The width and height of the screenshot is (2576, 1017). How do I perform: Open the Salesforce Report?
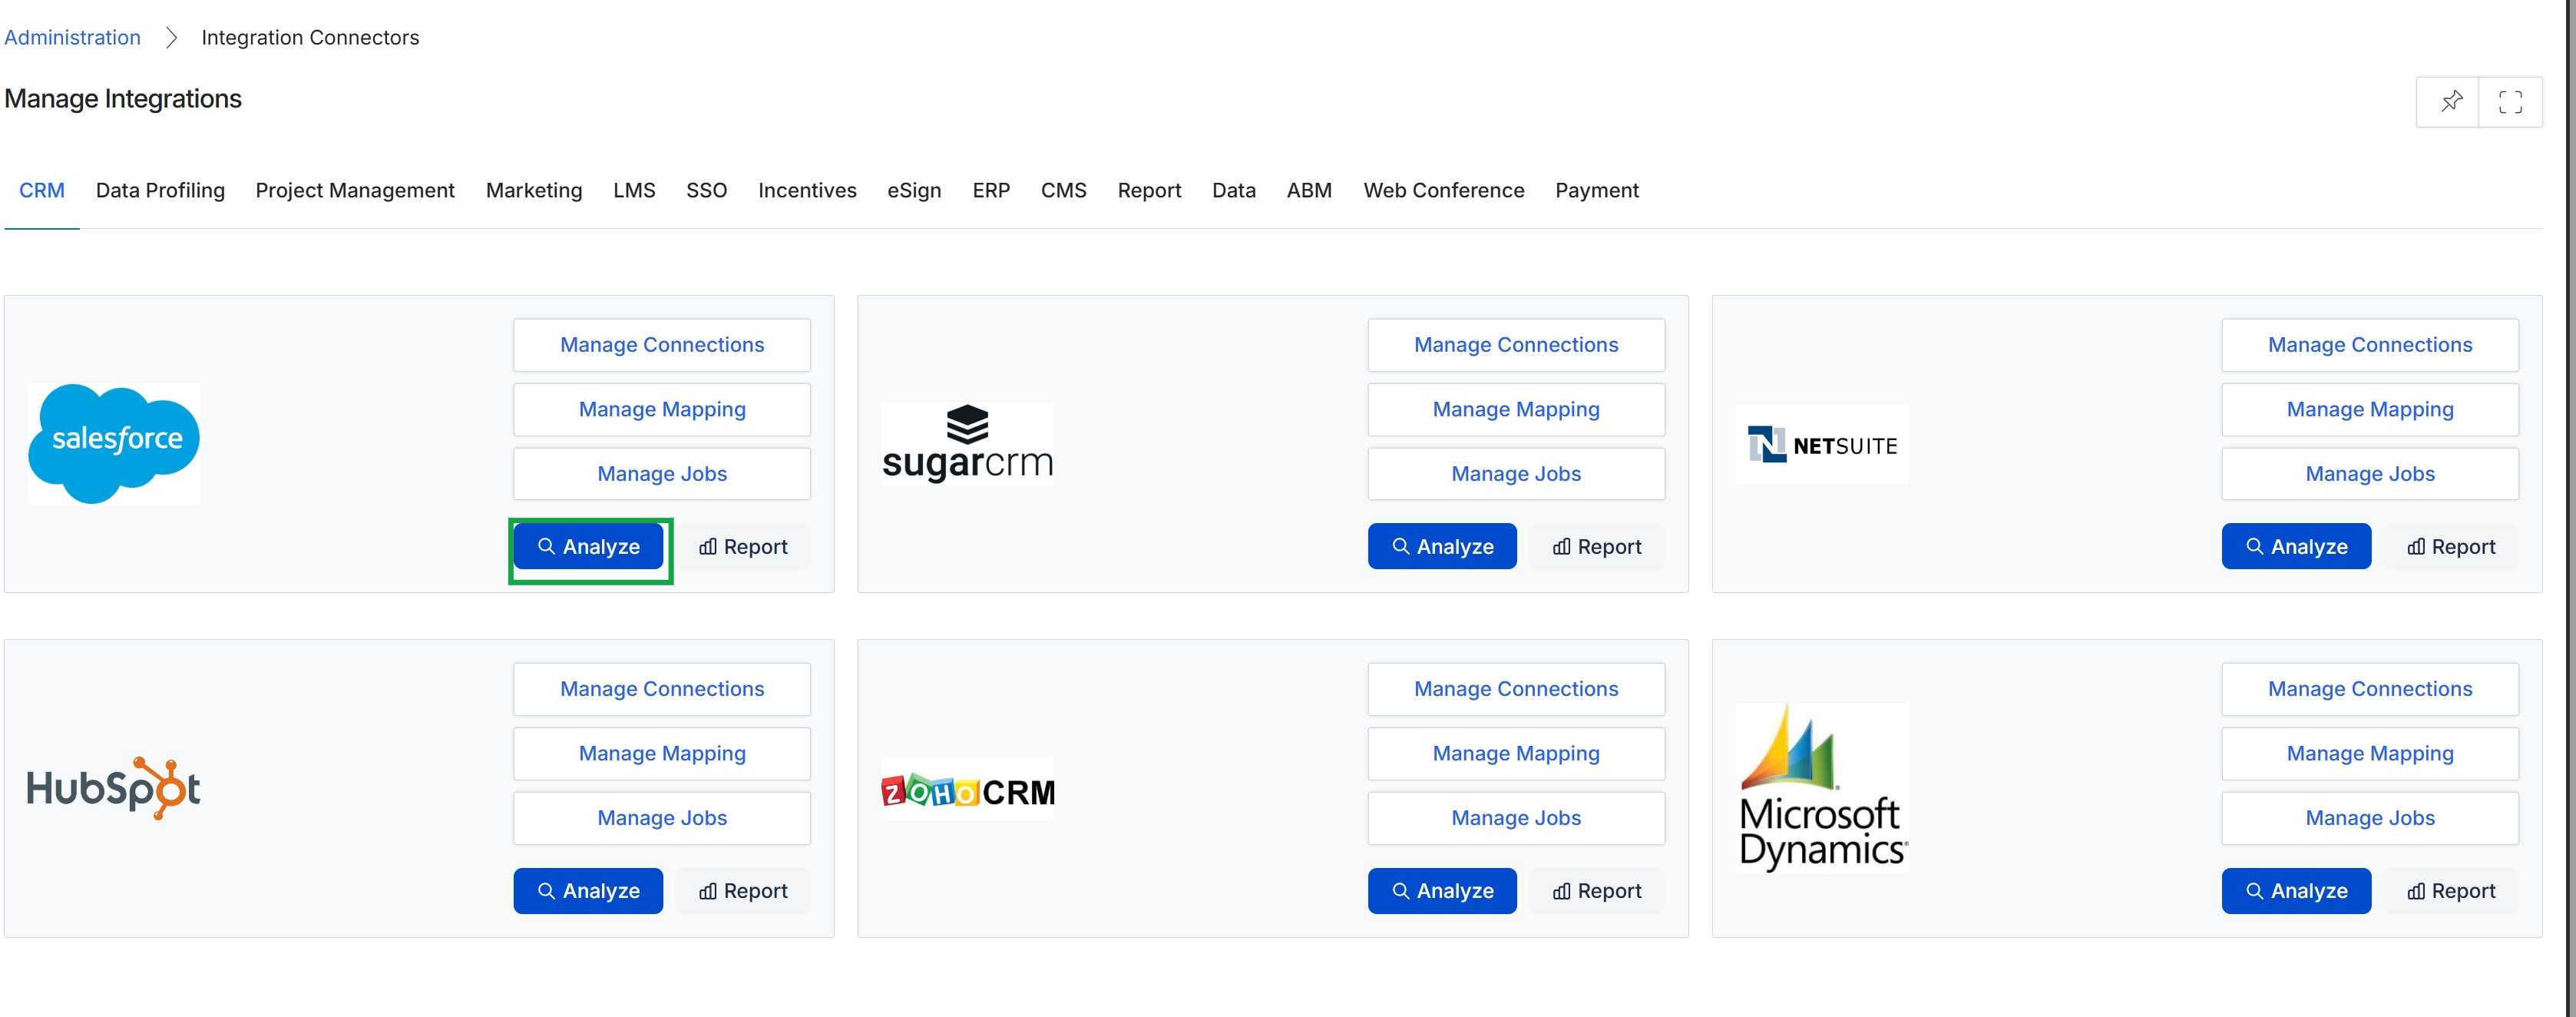[x=742, y=547]
